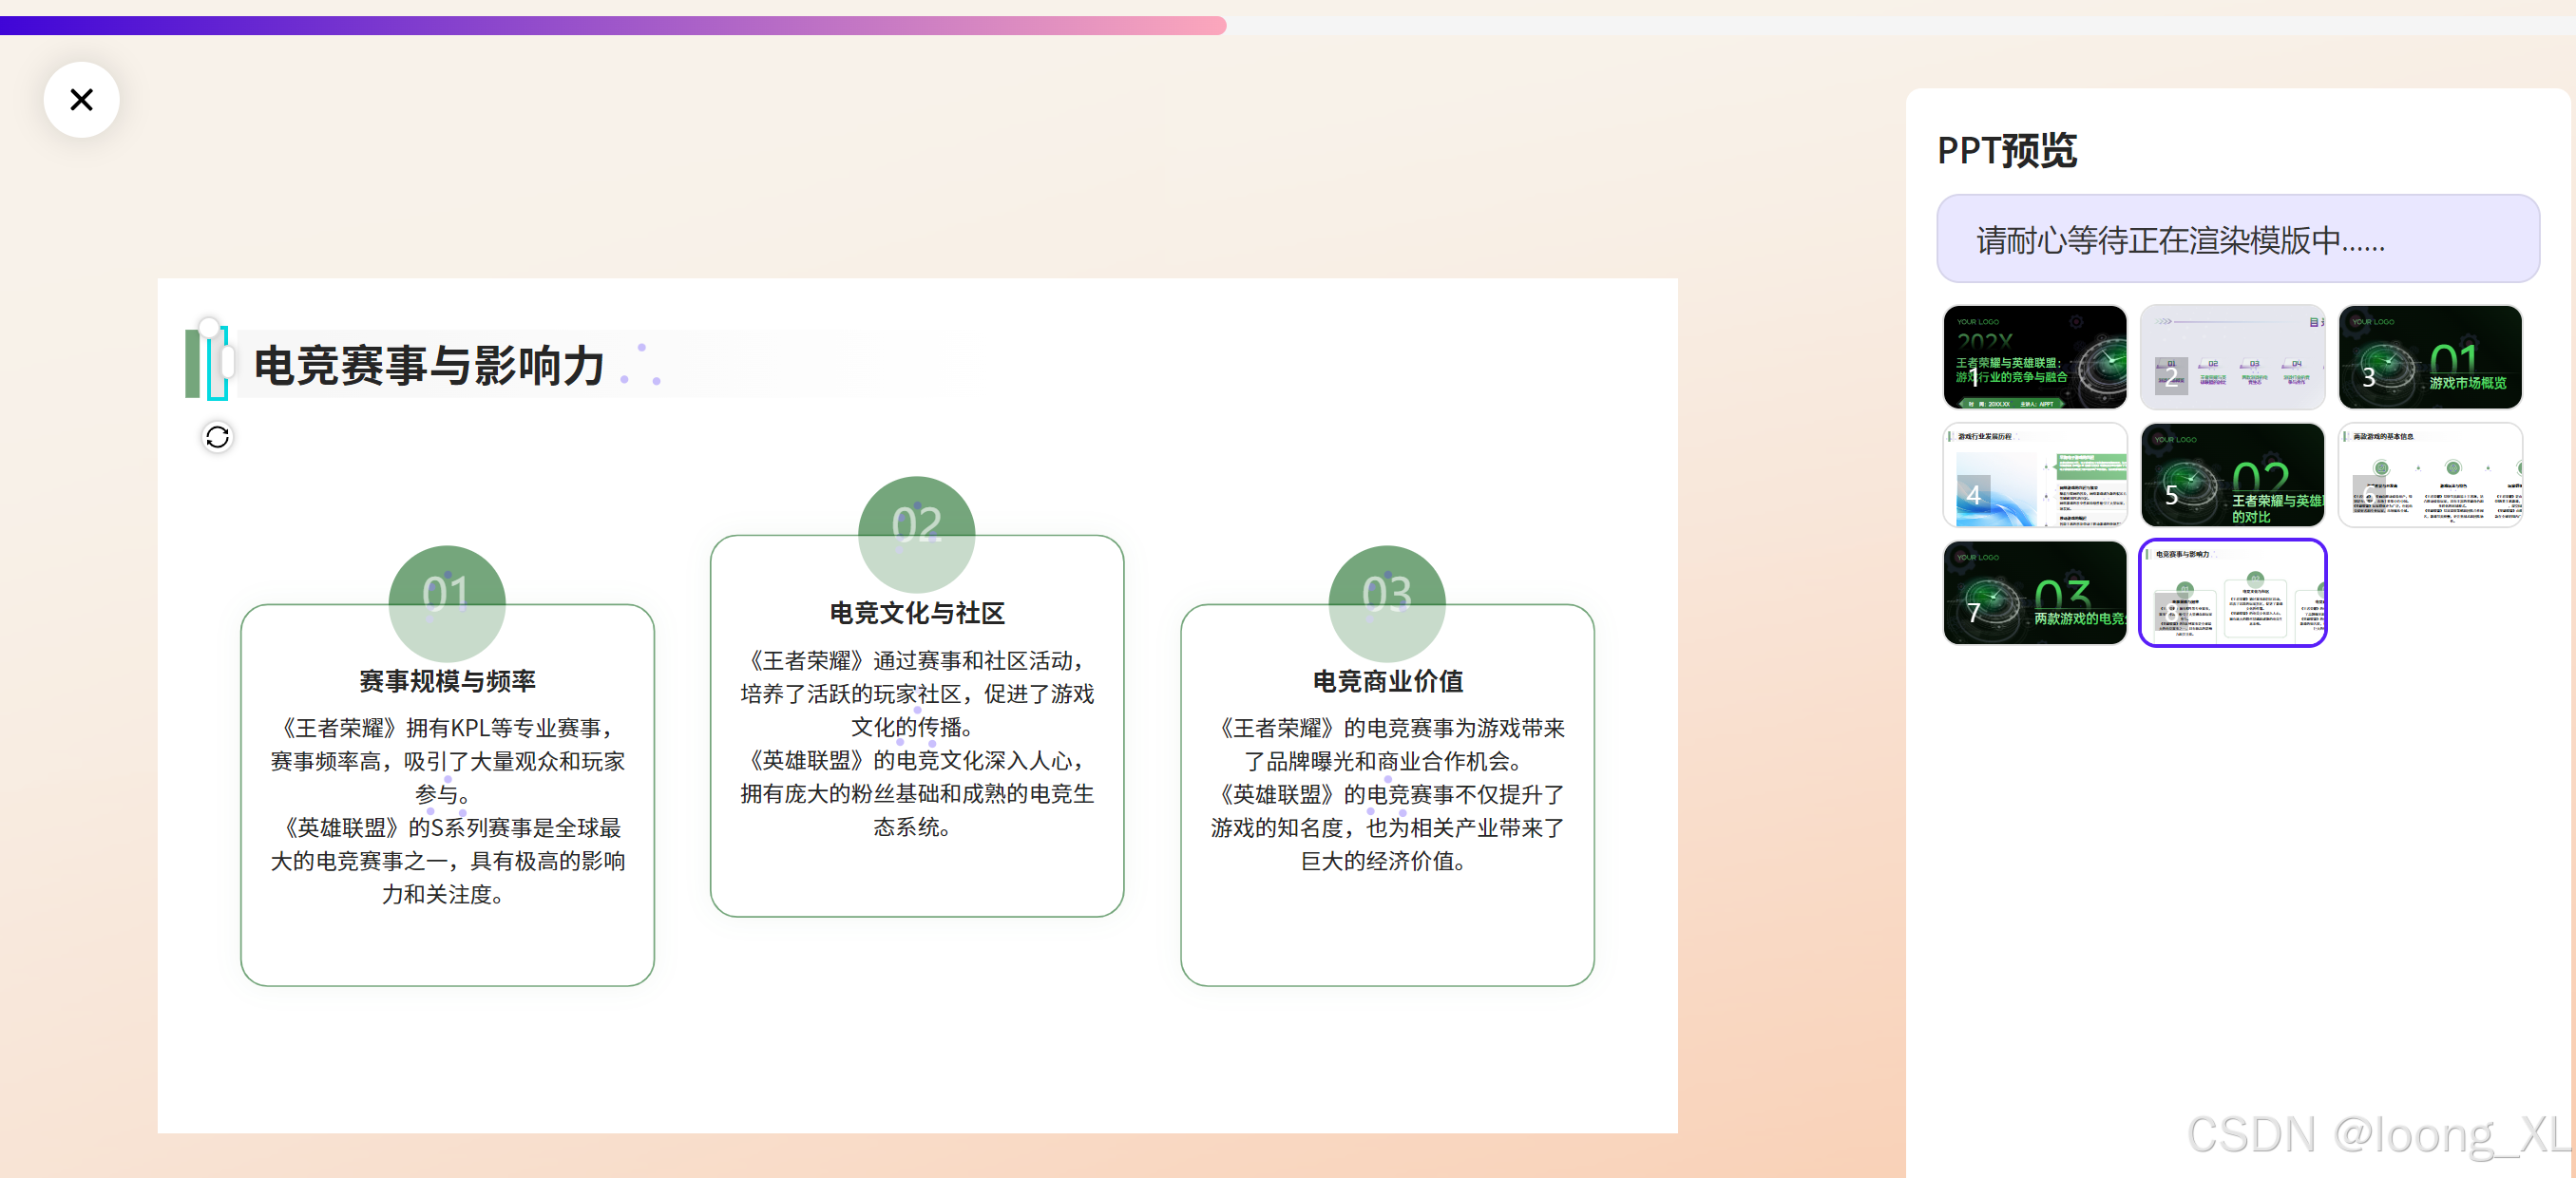
Task: Select slide 5 section 02 thumbnail
Action: click(2232, 475)
